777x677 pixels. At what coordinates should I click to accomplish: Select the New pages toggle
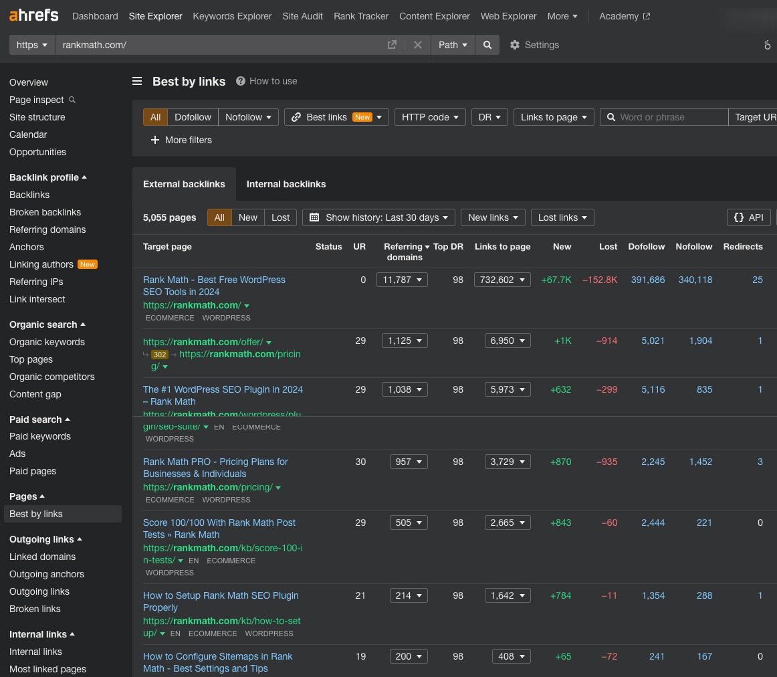pos(248,217)
